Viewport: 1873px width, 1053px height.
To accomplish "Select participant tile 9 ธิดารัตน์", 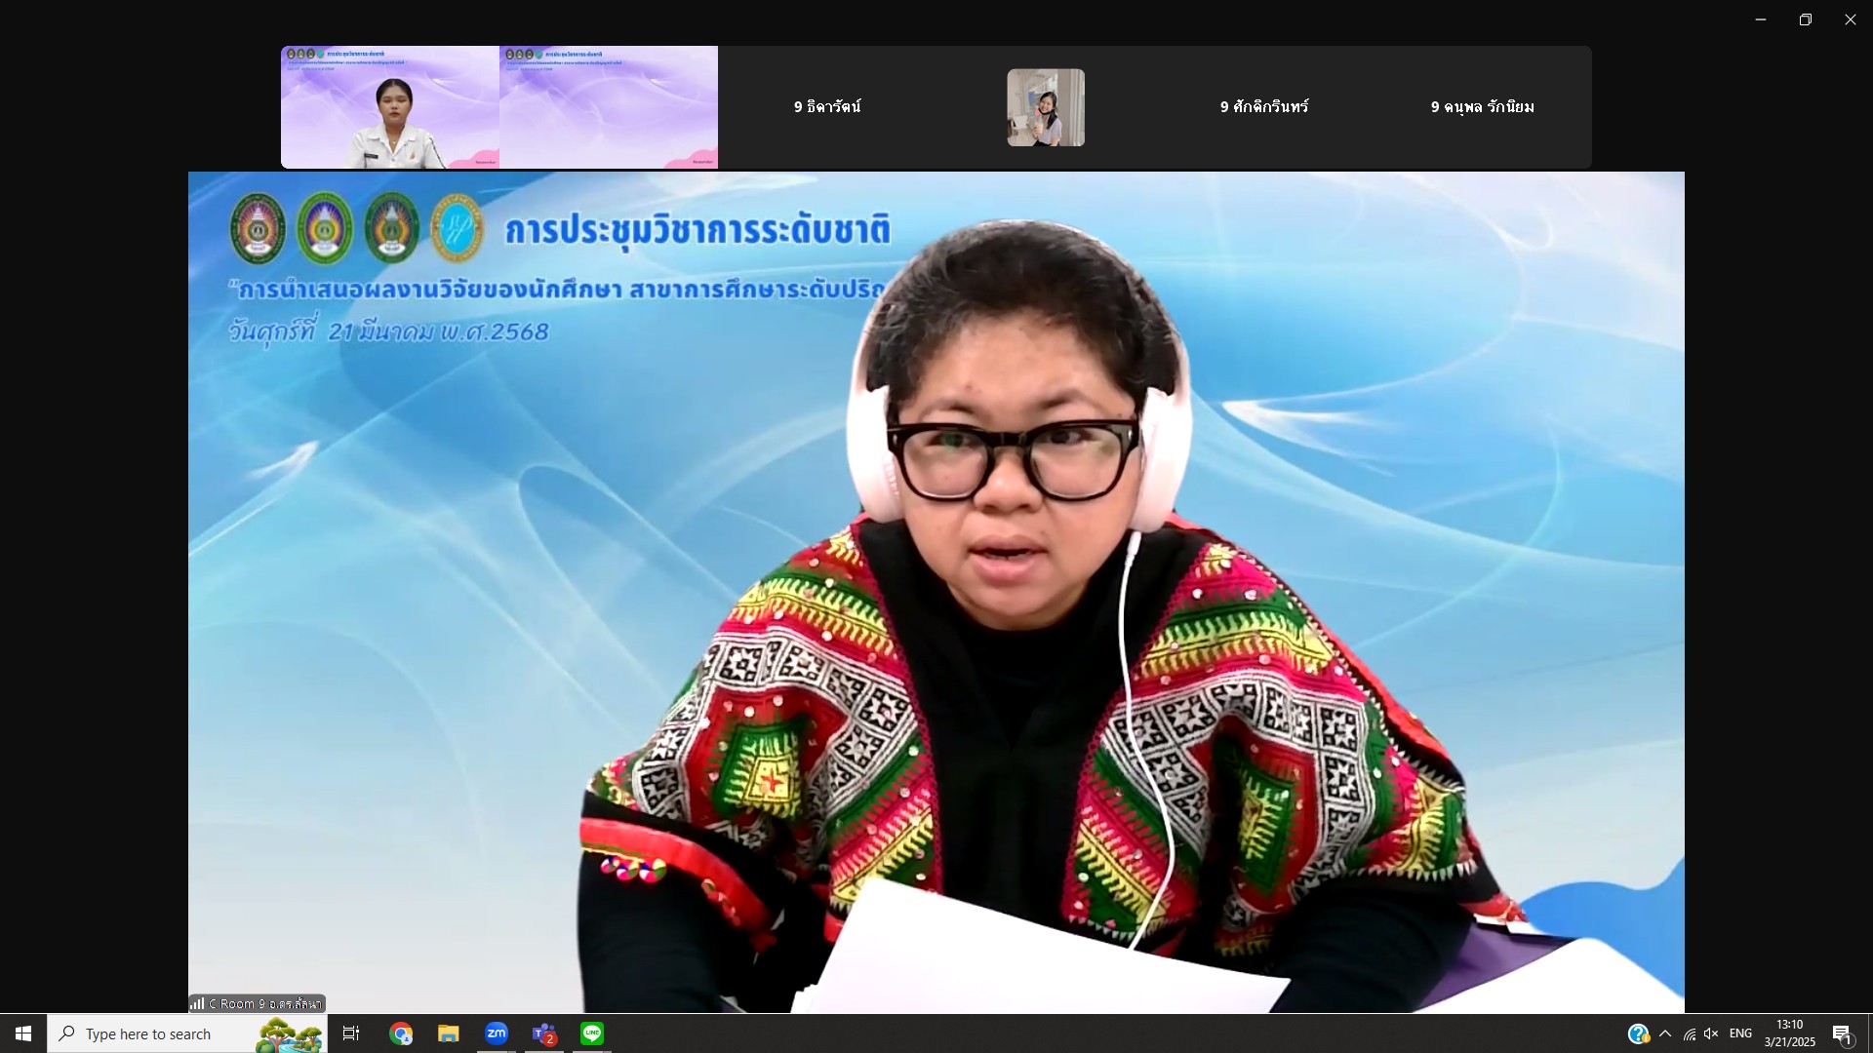I will coord(827,107).
